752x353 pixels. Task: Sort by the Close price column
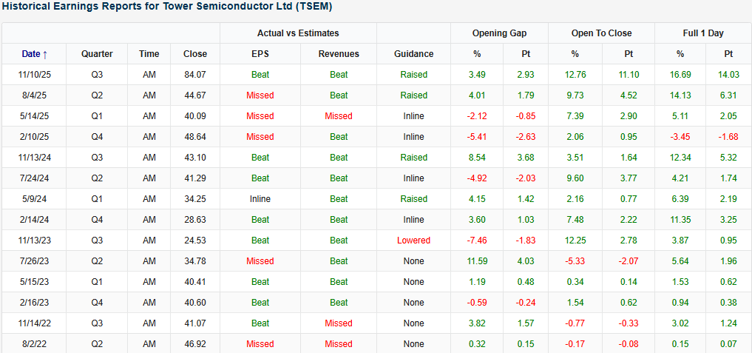coord(195,54)
